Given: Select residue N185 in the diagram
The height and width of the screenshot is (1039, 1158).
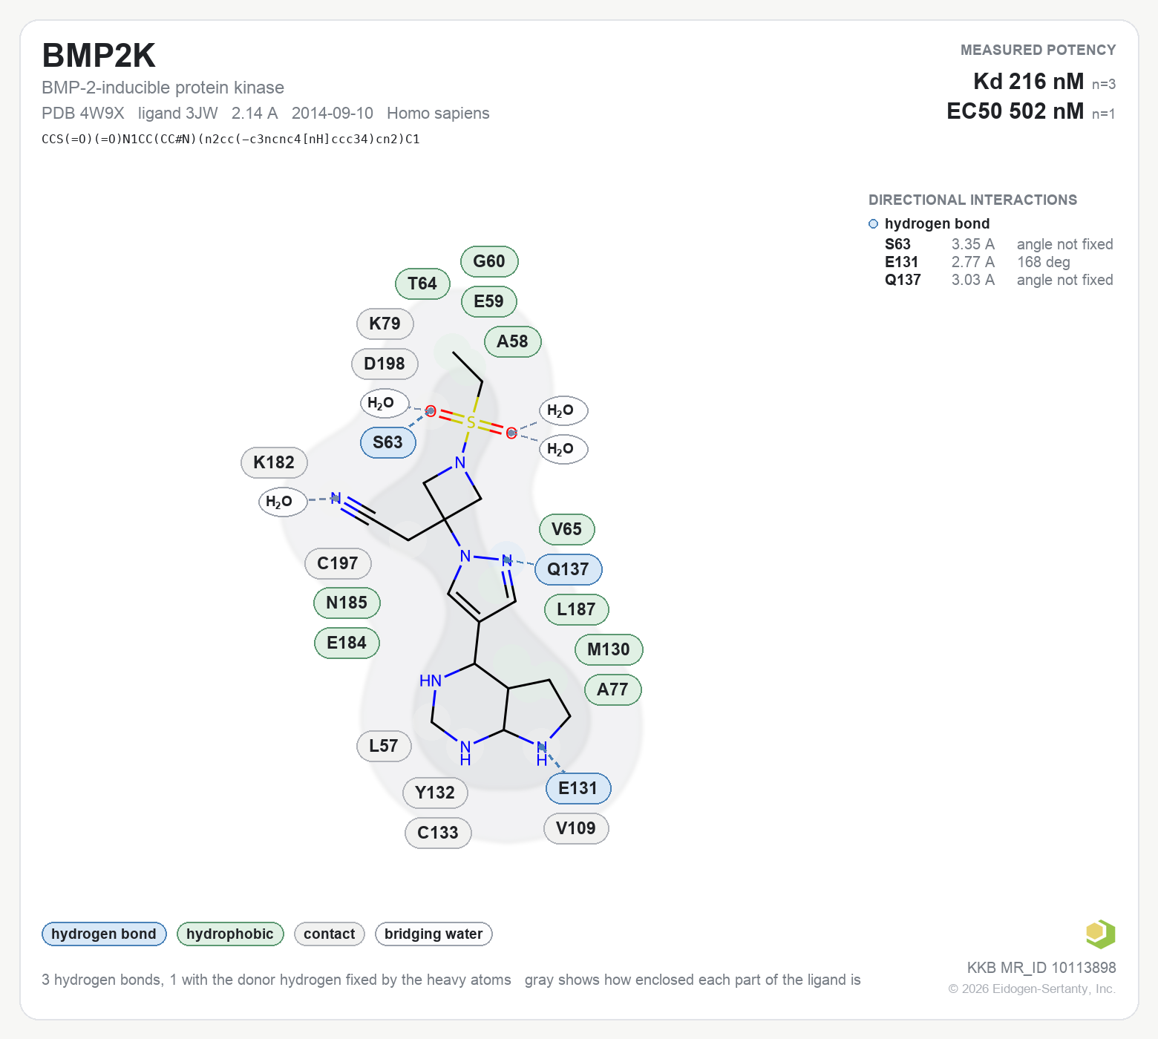Looking at the screenshot, I should pos(347,603).
